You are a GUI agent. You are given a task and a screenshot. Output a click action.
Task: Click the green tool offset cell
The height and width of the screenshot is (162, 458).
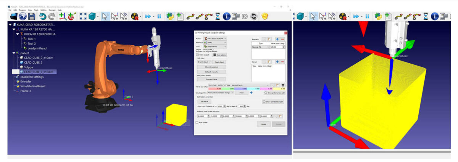point(228,89)
